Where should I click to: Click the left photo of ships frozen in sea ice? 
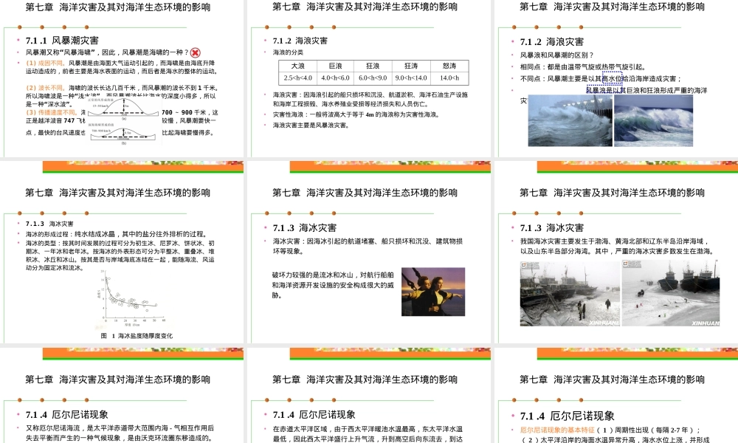[570, 294]
